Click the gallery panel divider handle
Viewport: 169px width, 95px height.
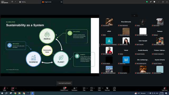(x=100, y=45)
